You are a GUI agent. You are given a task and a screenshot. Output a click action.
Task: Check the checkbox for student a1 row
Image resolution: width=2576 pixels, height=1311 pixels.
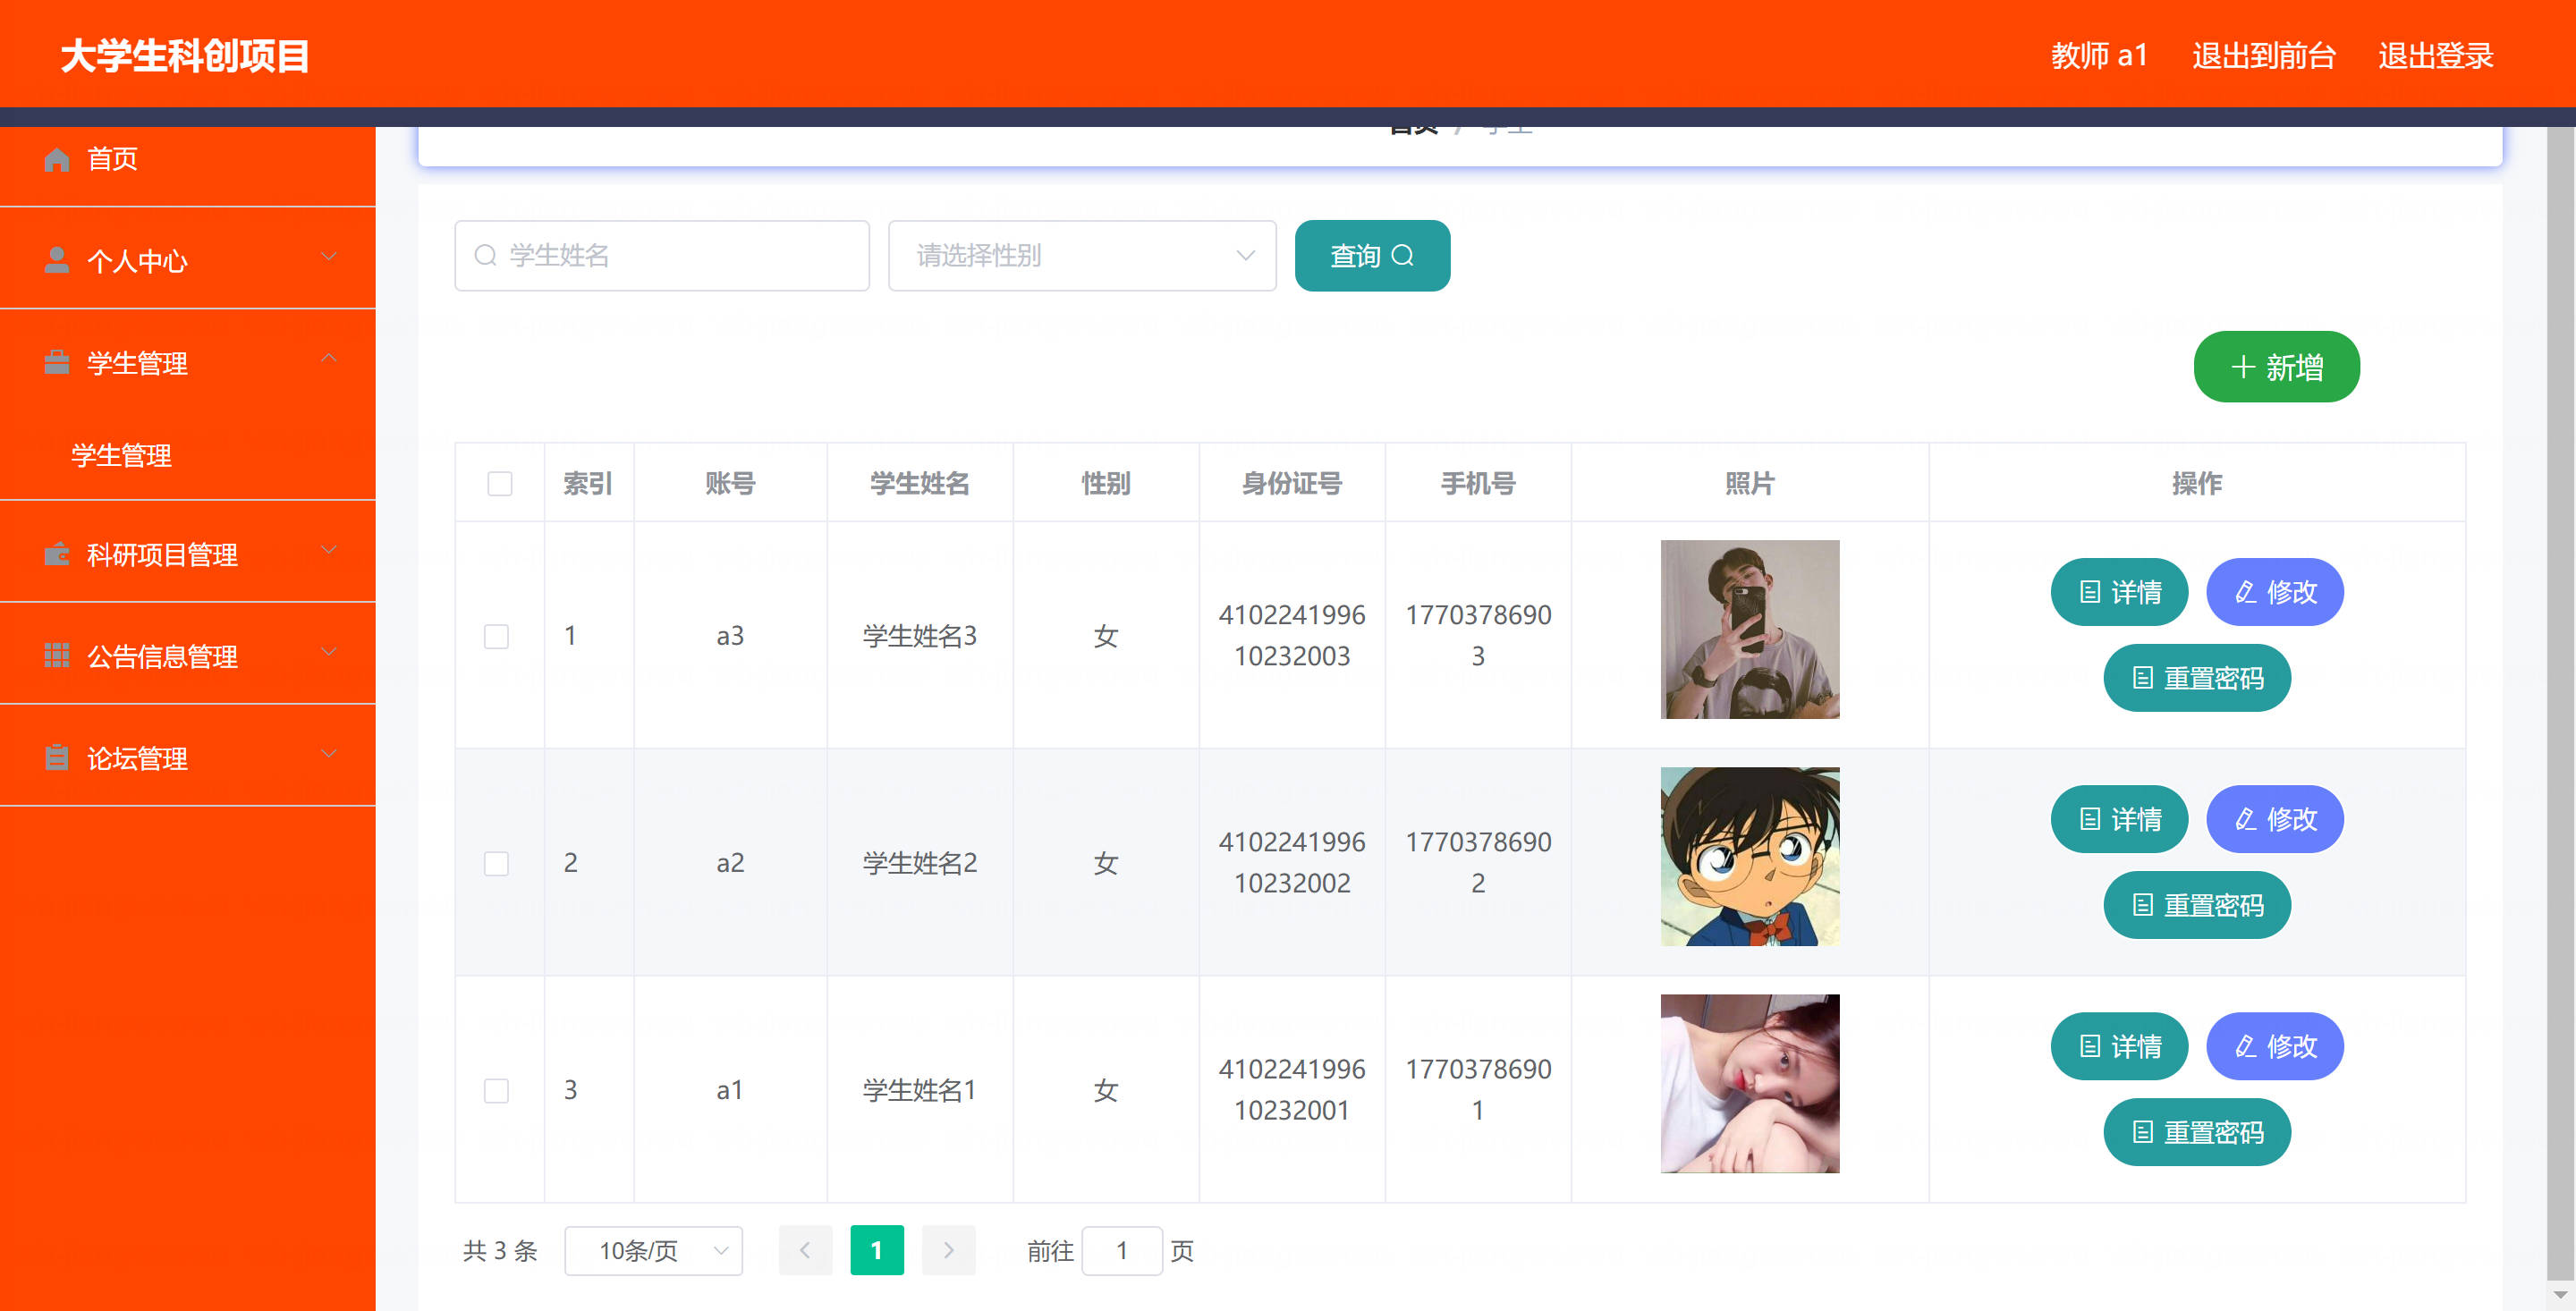pos(496,1090)
